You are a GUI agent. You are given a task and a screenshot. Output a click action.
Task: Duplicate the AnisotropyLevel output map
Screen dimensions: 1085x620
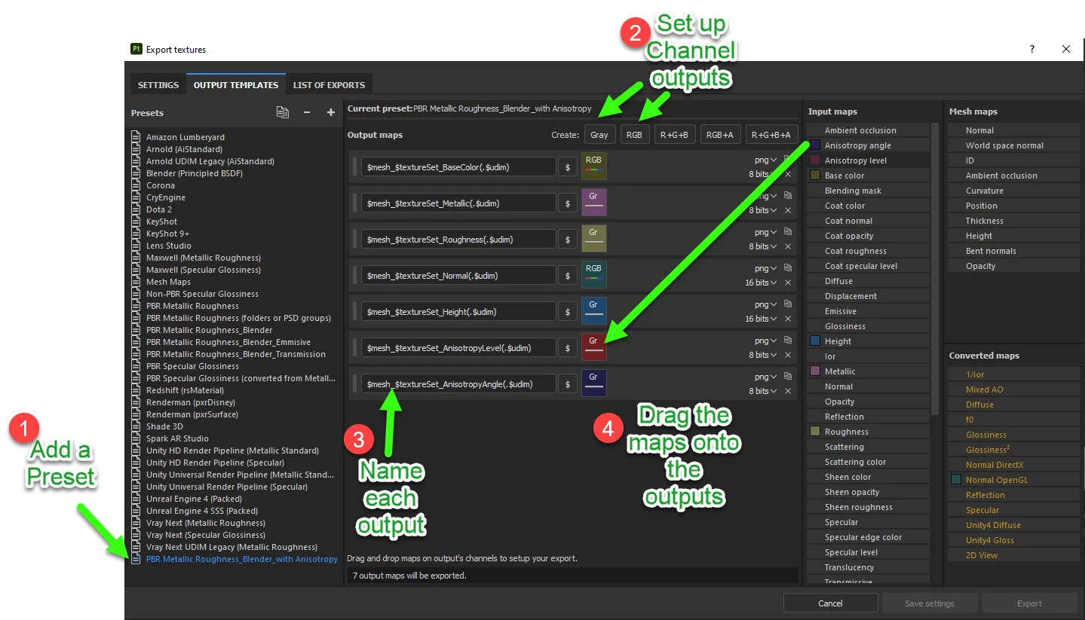788,340
